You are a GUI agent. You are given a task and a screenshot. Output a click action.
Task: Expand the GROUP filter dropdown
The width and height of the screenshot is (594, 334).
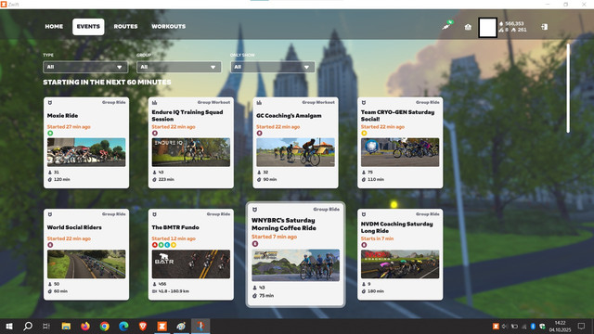coord(179,67)
